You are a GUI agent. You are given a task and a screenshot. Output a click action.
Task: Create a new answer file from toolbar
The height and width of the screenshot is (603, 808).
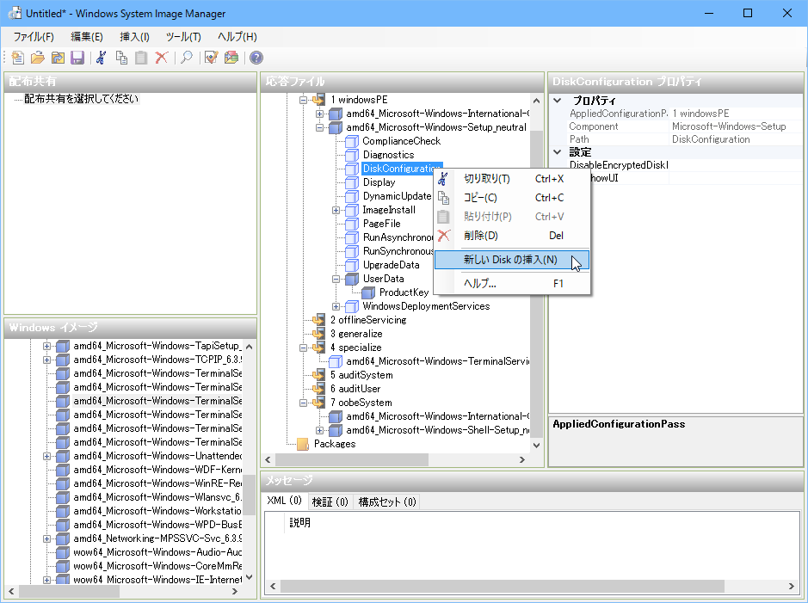pos(17,58)
